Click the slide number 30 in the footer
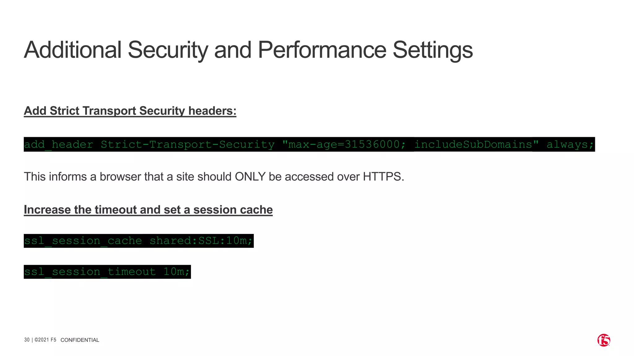 [x=27, y=340]
